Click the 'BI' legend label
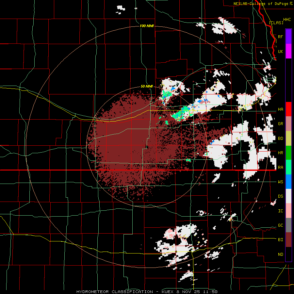This screenshot has height=294, width=294. click(x=280, y=240)
